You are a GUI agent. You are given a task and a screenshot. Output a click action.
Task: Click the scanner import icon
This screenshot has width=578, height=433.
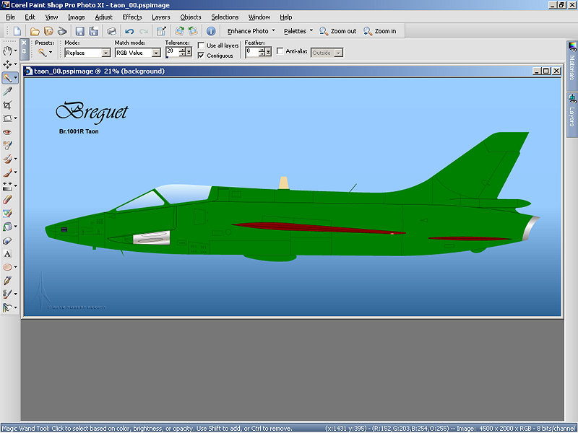[x=62, y=31]
